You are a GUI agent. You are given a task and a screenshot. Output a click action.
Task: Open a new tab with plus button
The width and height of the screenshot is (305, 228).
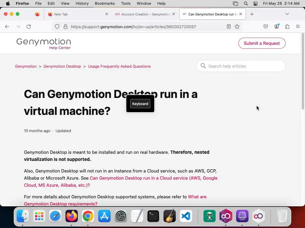(252, 14)
